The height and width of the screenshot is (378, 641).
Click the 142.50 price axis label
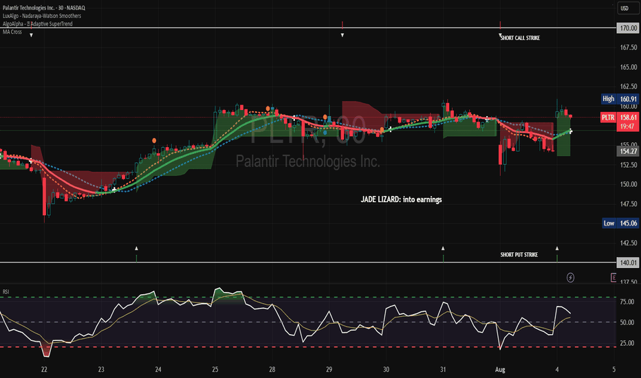click(x=629, y=243)
